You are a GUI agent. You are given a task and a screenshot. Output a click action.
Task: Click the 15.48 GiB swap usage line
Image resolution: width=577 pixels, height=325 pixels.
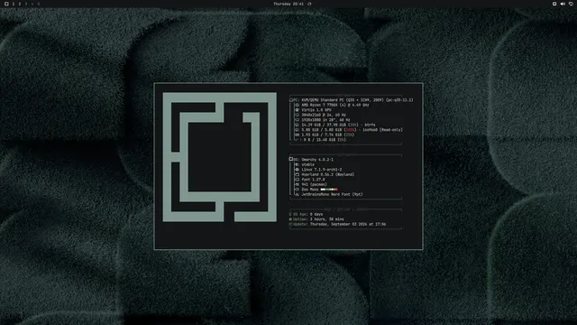pyautogui.click(x=321, y=140)
